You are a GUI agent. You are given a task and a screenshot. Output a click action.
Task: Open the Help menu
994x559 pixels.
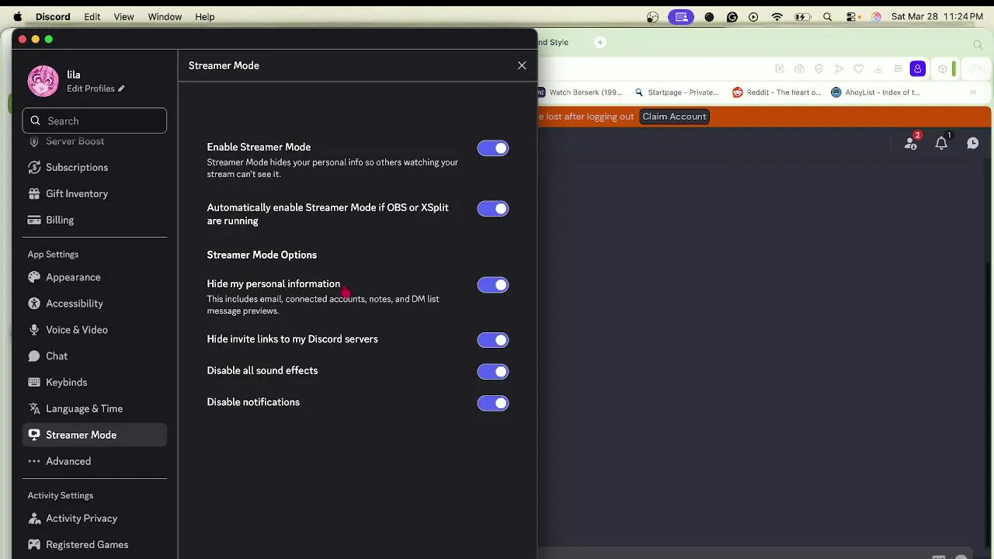point(205,16)
